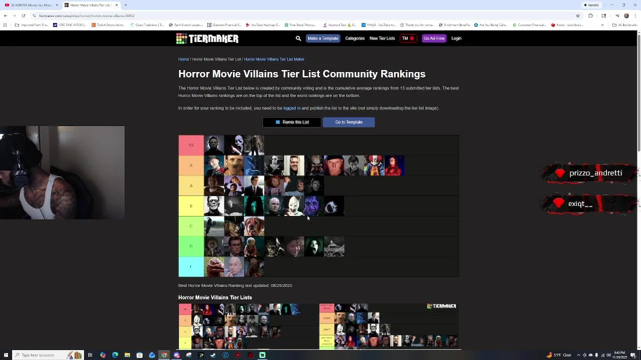The height and width of the screenshot is (360, 641).
Task: Open a new browser tab
Action: click(x=126, y=5)
